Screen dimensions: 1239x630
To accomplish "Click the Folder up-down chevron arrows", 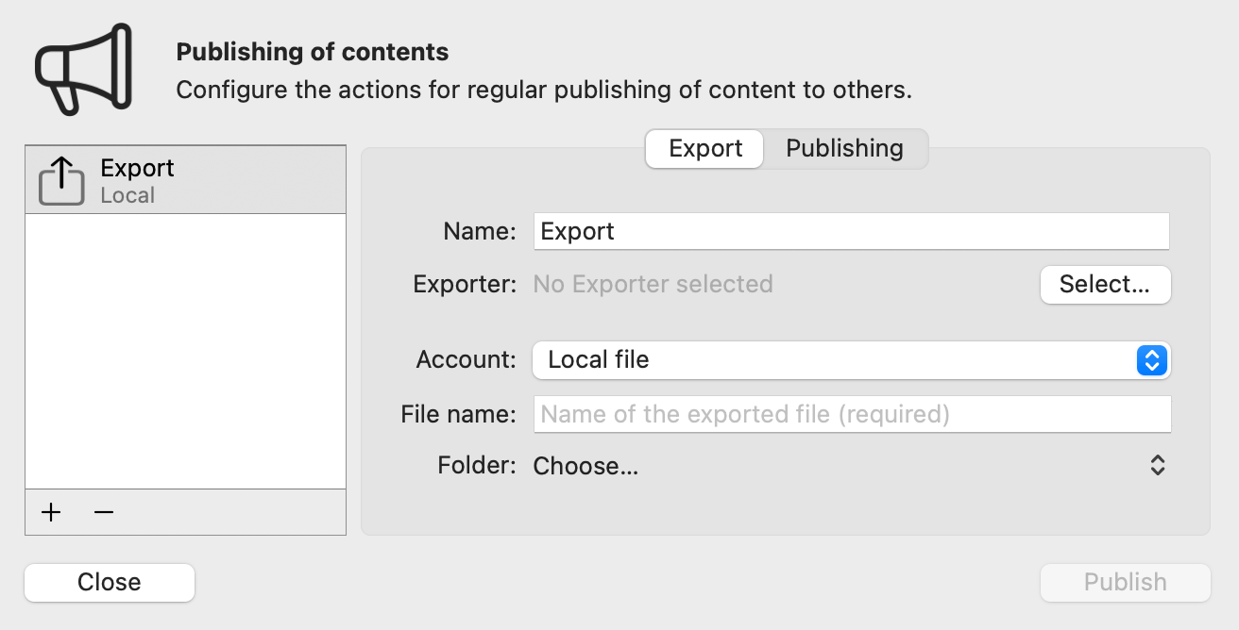I will 1157,465.
